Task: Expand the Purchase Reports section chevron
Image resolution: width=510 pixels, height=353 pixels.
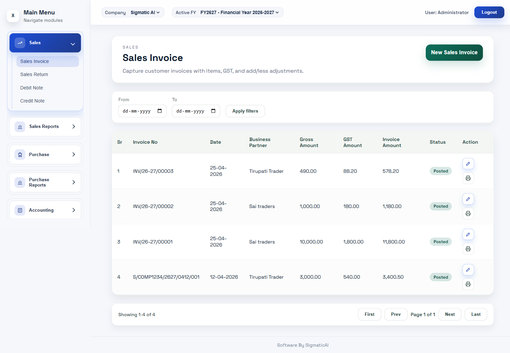Action: coord(74,183)
